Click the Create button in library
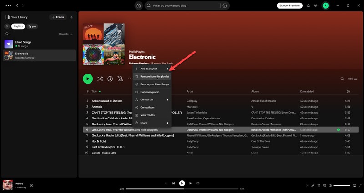Viewport: 364px width, 193px height. tap(58, 17)
